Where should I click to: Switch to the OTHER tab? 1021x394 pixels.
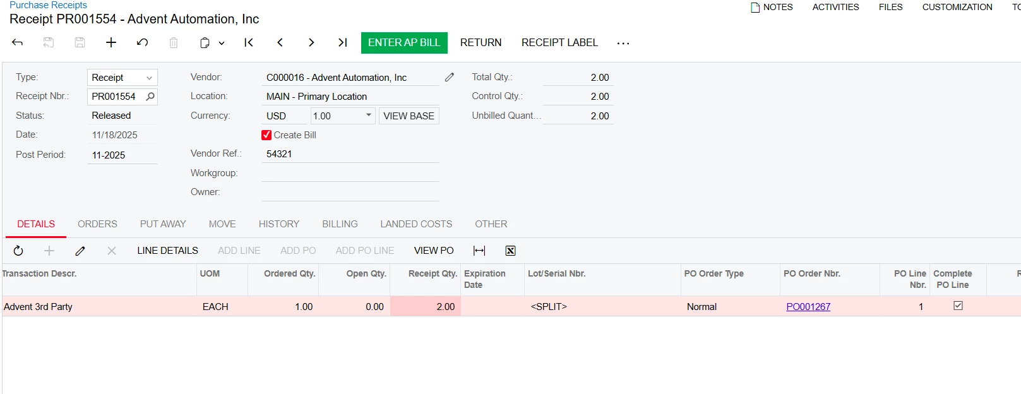(x=491, y=224)
